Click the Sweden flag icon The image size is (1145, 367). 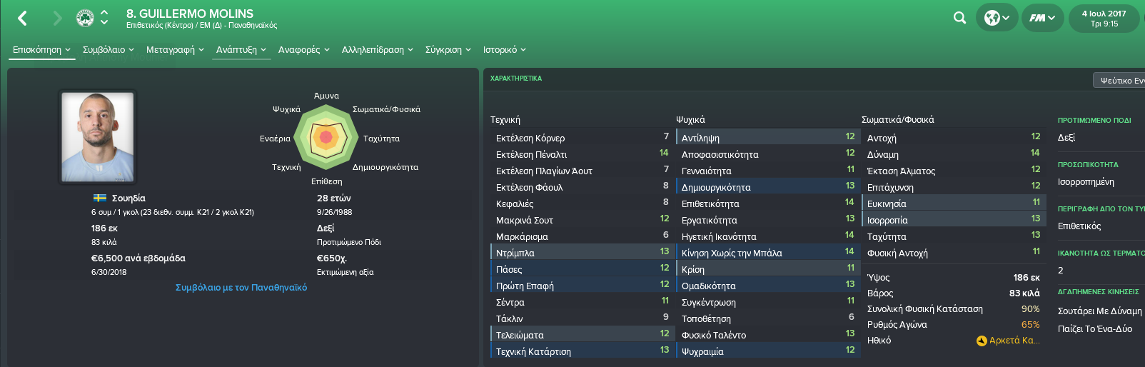click(x=100, y=198)
